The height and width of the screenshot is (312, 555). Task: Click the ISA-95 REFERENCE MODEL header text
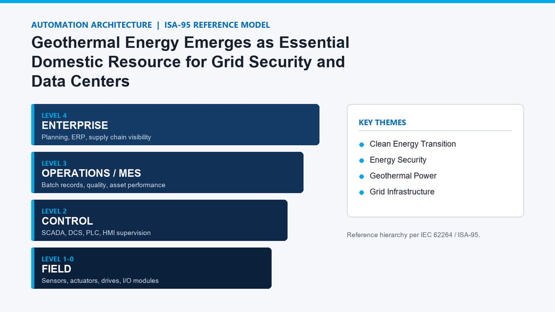217,25
